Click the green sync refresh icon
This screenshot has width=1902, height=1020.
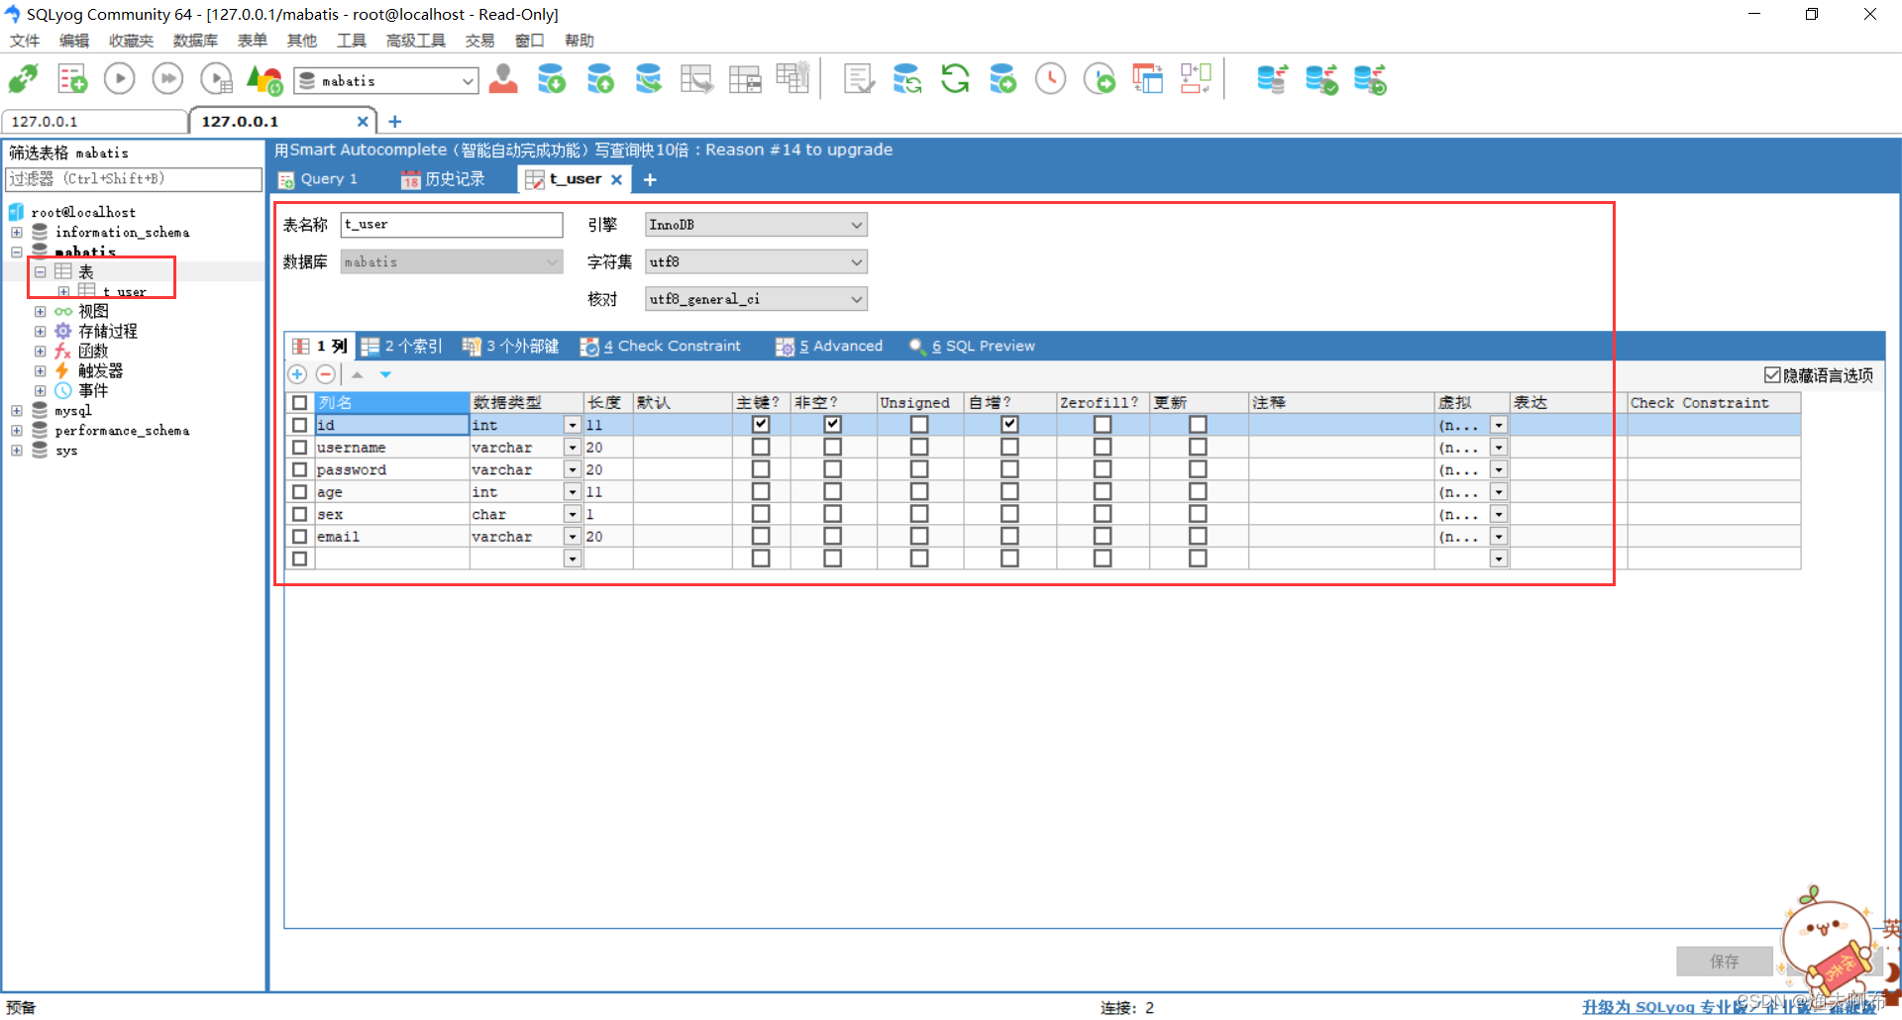tap(955, 78)
